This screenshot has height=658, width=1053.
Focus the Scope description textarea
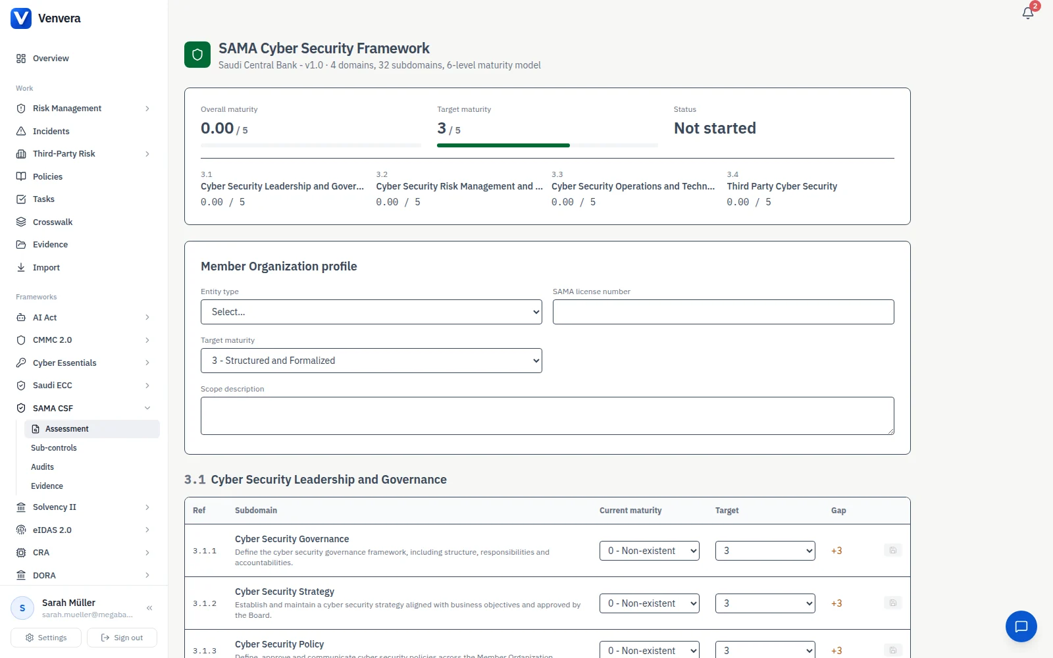[x=548, y=416]
